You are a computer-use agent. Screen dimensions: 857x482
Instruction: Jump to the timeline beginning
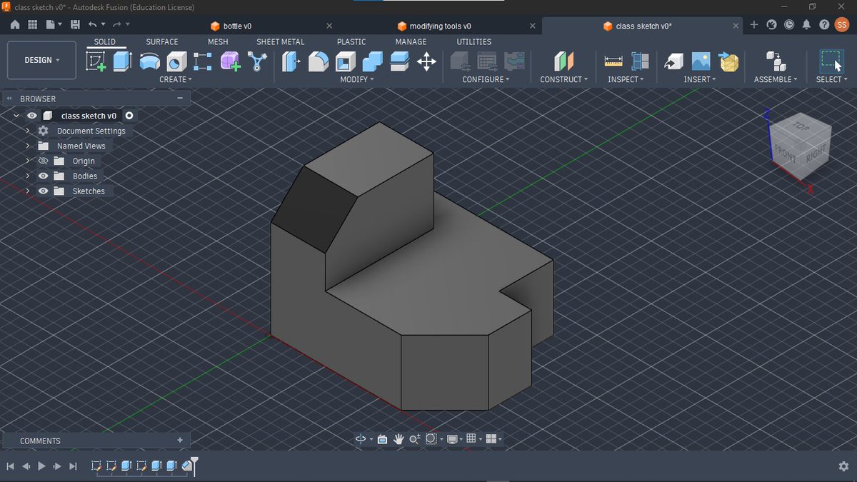(10, 466)
